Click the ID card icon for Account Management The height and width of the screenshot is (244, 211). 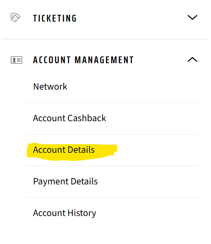click(x=16, y=60)
